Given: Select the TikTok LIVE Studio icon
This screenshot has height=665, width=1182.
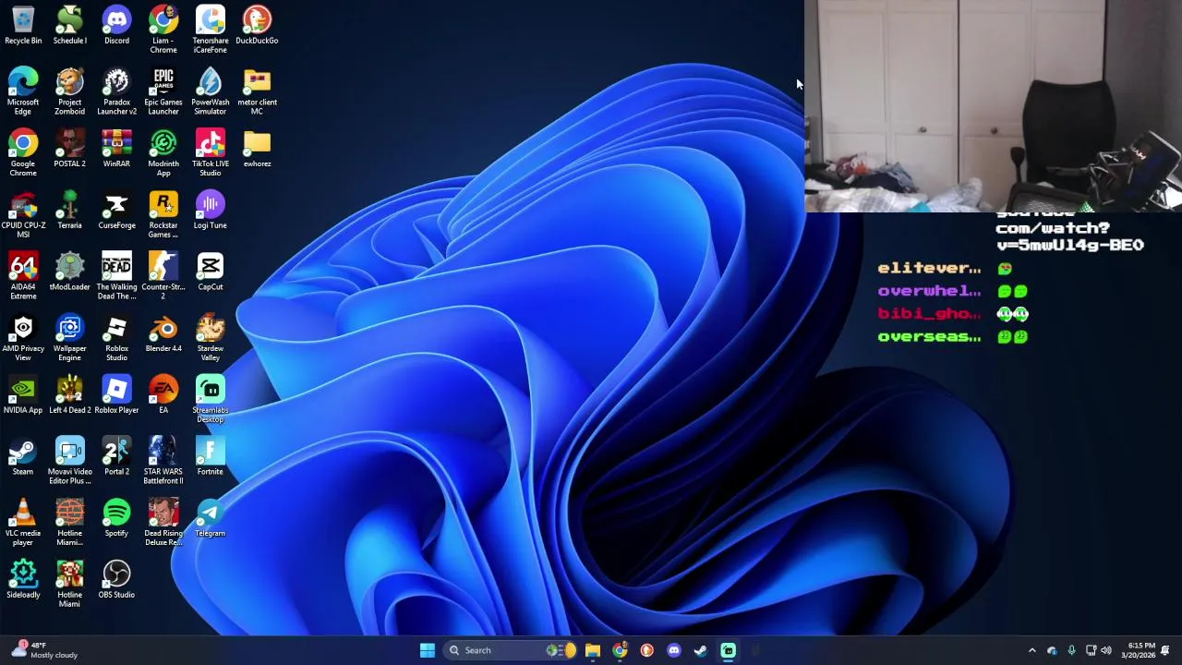Looking at the screenshot, I should pos(211,153).
